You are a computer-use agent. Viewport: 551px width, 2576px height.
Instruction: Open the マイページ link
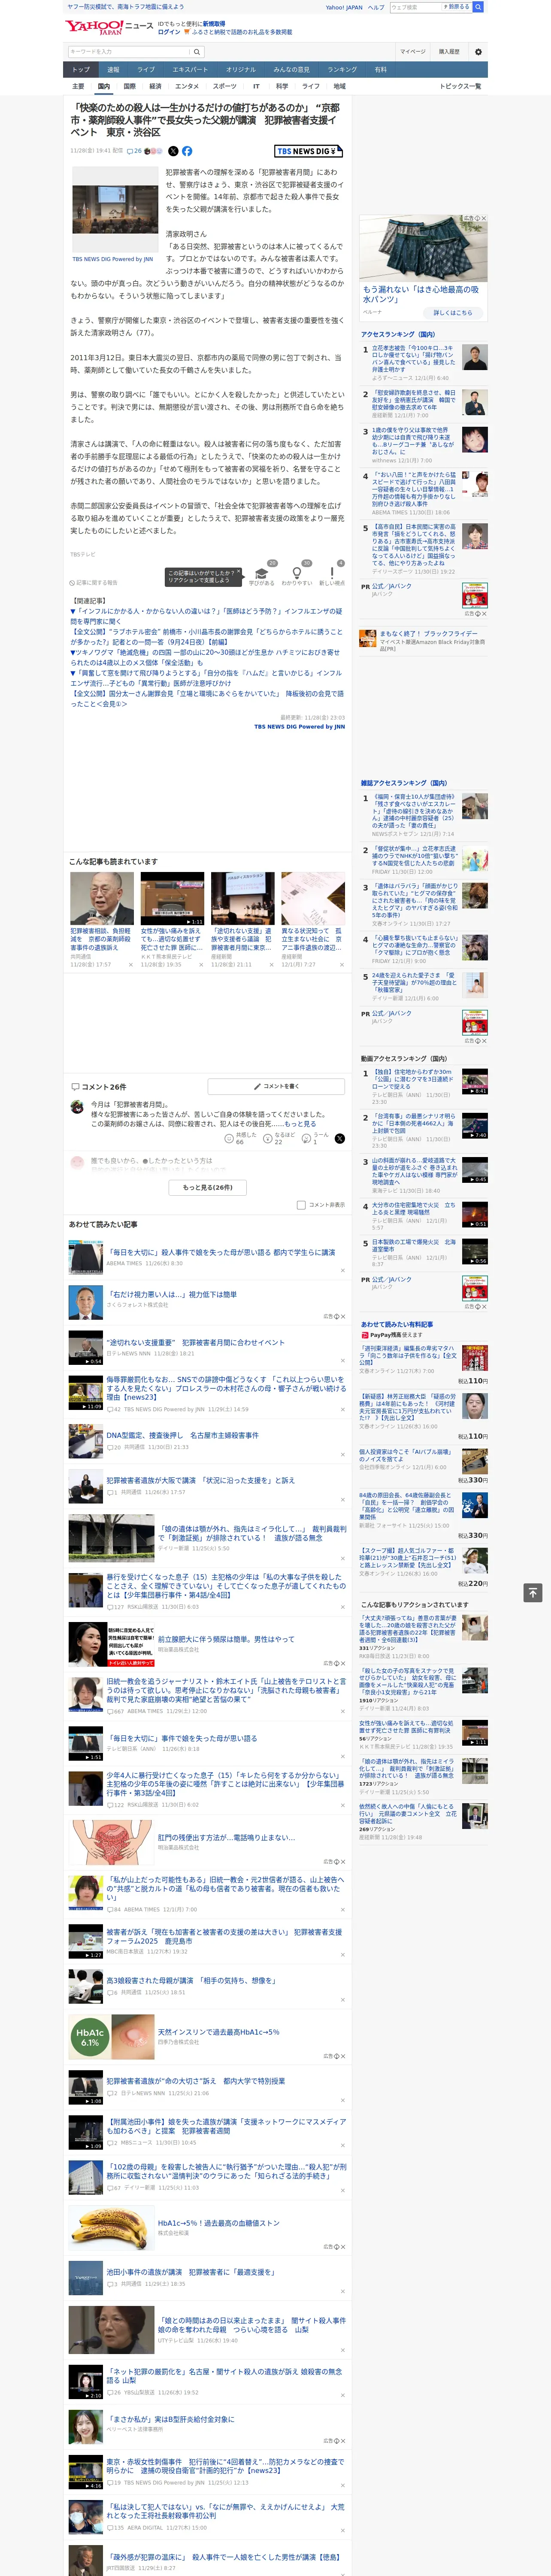413,51
